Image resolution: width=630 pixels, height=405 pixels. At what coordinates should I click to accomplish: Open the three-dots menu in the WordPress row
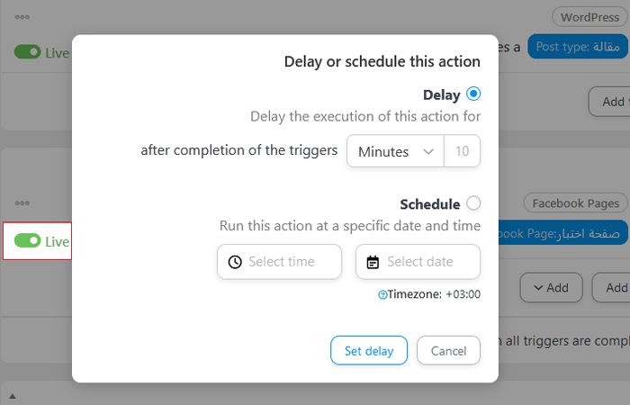22,16
